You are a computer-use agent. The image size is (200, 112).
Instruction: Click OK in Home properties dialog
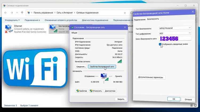pyautogui.click(x=174, y=99)
